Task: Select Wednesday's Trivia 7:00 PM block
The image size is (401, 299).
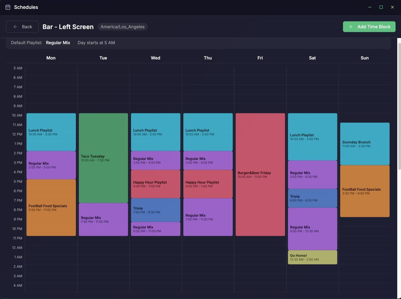Action: (156, 210)
